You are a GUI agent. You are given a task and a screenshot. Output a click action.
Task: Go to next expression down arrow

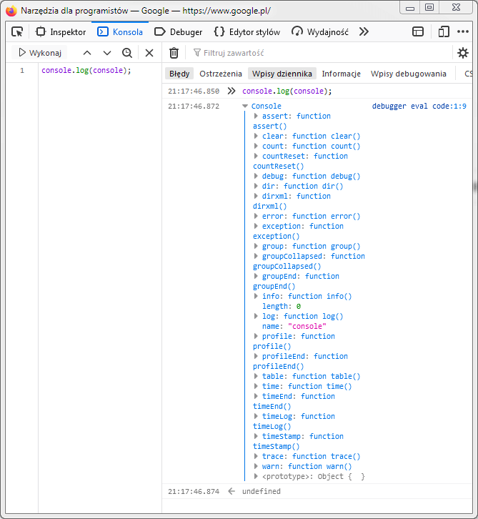click(107, 53)
